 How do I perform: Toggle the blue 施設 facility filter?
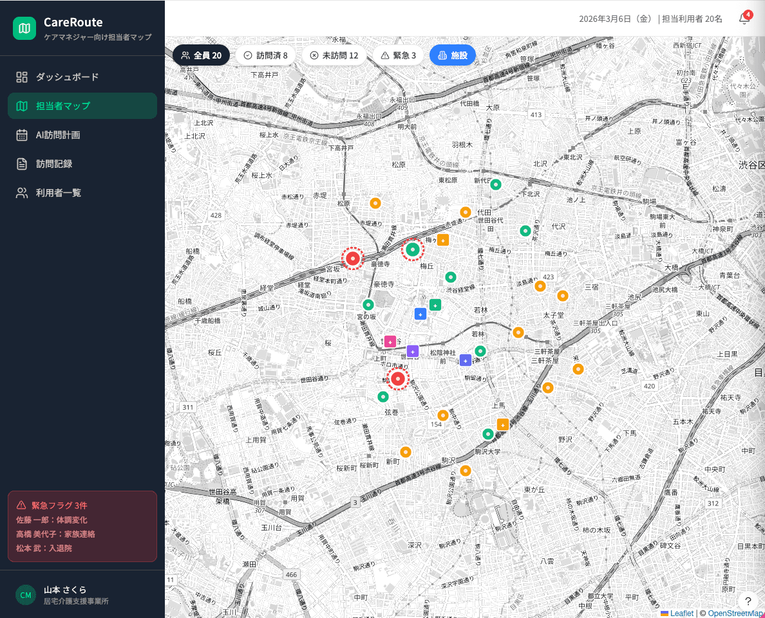pyautogui.click(x=452, y=55)
